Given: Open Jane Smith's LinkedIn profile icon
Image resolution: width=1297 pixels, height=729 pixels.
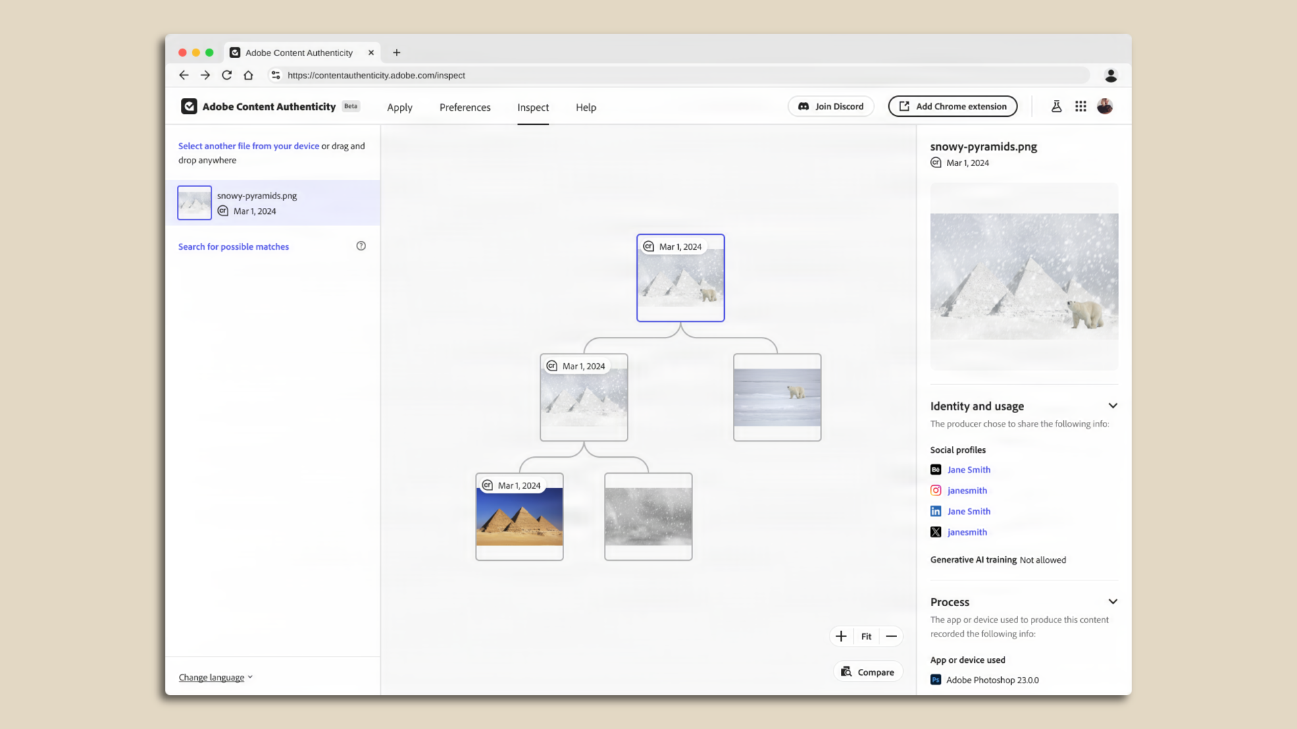Looking at the screenshot, I should click(936, 511).
